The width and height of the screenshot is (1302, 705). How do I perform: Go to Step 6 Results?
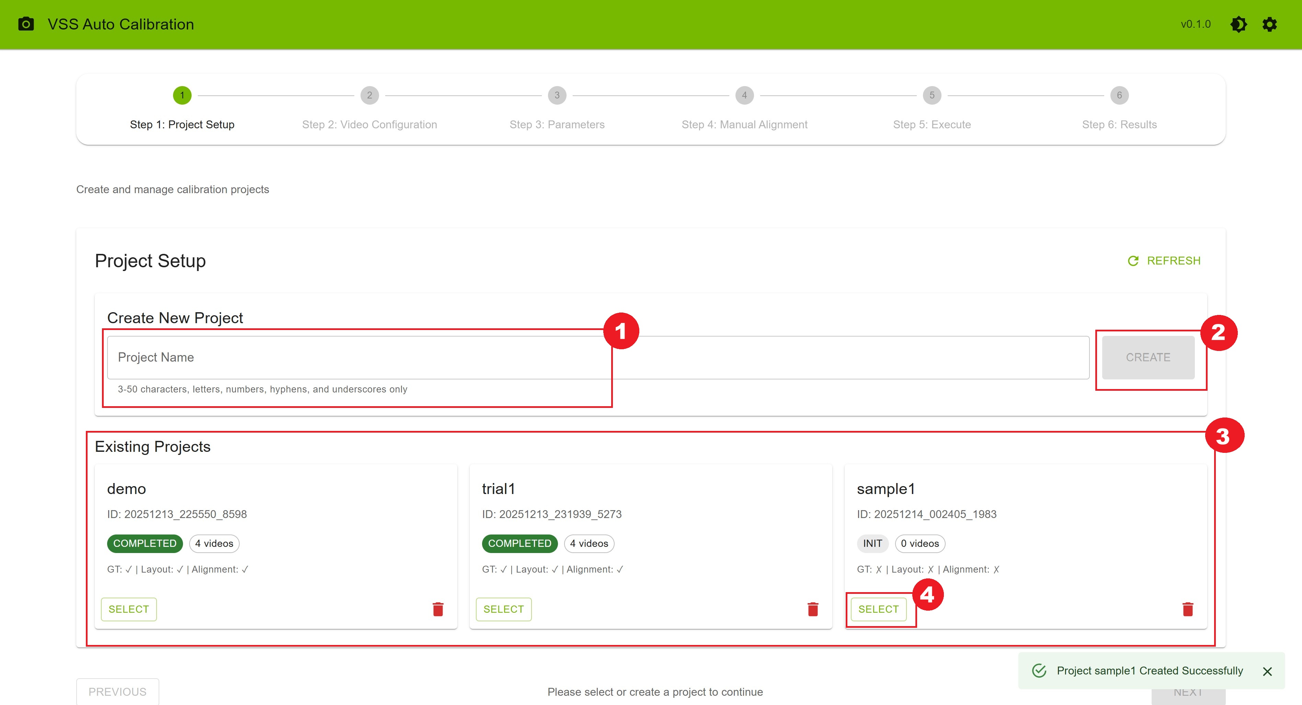click(x=1119, y=95)
